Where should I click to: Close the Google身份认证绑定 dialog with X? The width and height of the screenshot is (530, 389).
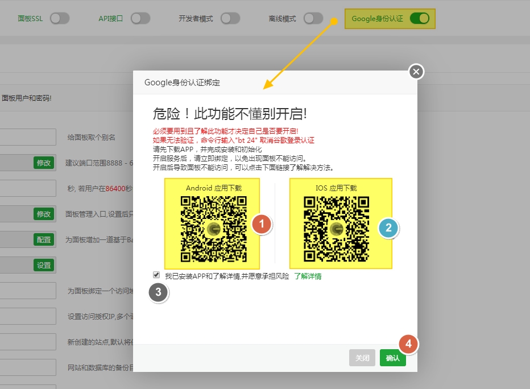[416, 72]
